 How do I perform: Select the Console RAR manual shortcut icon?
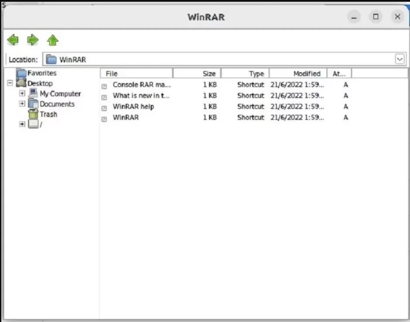pos(104,86)
